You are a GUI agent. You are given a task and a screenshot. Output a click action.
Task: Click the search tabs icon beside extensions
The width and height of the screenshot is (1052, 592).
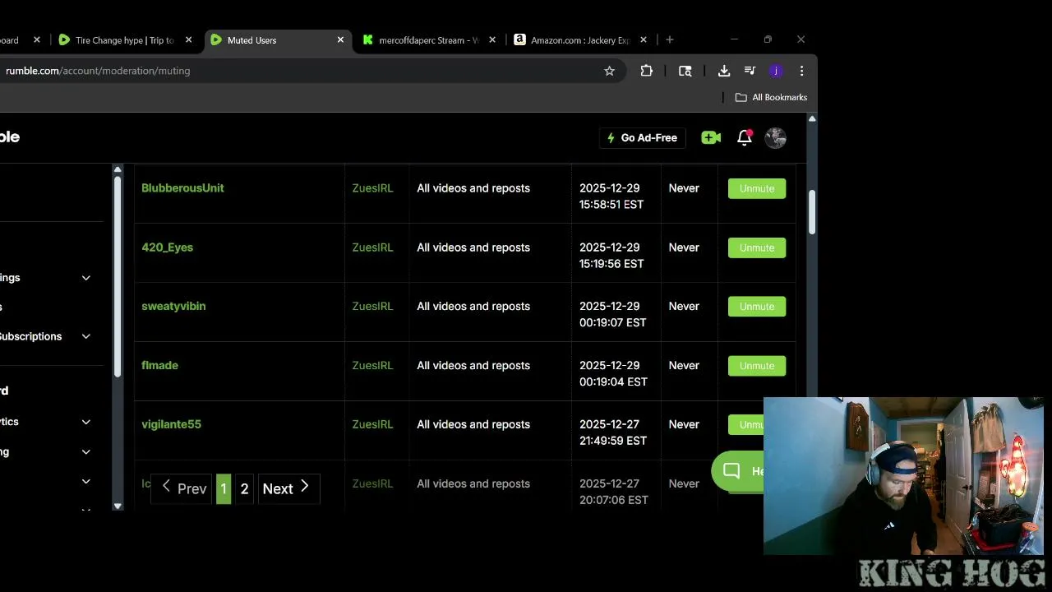pos(685,71)
